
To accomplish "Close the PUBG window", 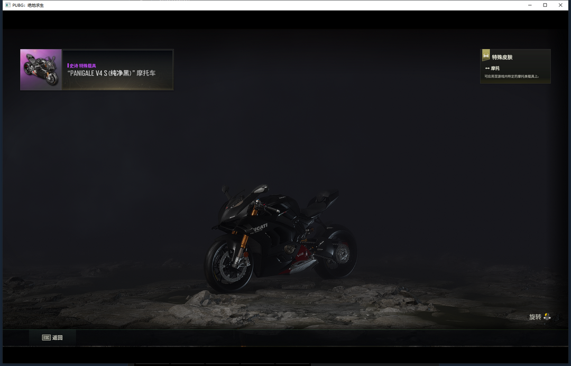I will tap(560, 5).
